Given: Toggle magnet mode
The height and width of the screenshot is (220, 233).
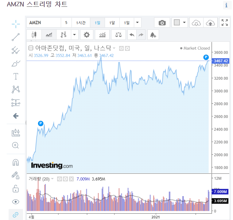Looking at the screenshot, I should [x=16, y=162].
